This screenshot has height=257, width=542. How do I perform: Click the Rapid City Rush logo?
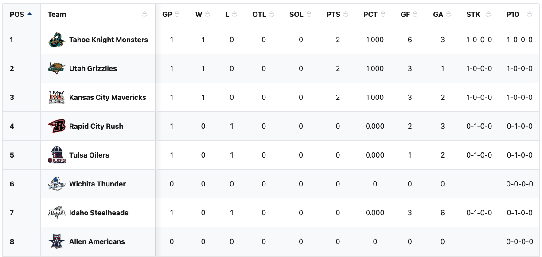(57, 126)
